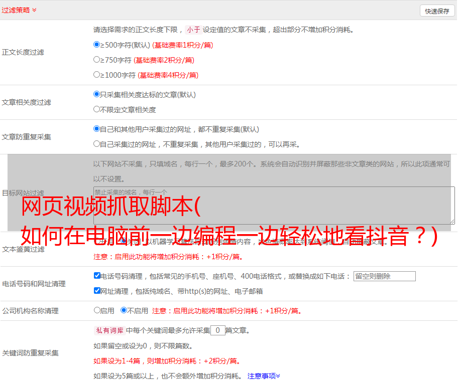Click the keyword article count input box

point(217,330)
